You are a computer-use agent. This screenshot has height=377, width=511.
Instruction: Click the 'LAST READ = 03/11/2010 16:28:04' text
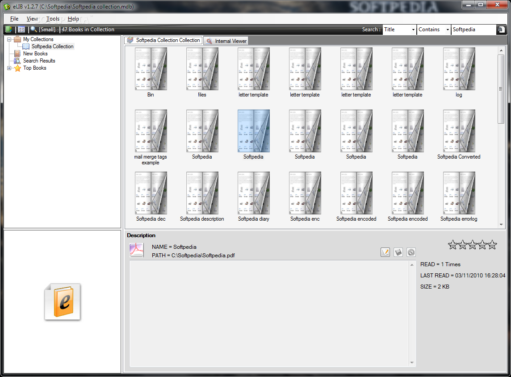click(463, 276)
